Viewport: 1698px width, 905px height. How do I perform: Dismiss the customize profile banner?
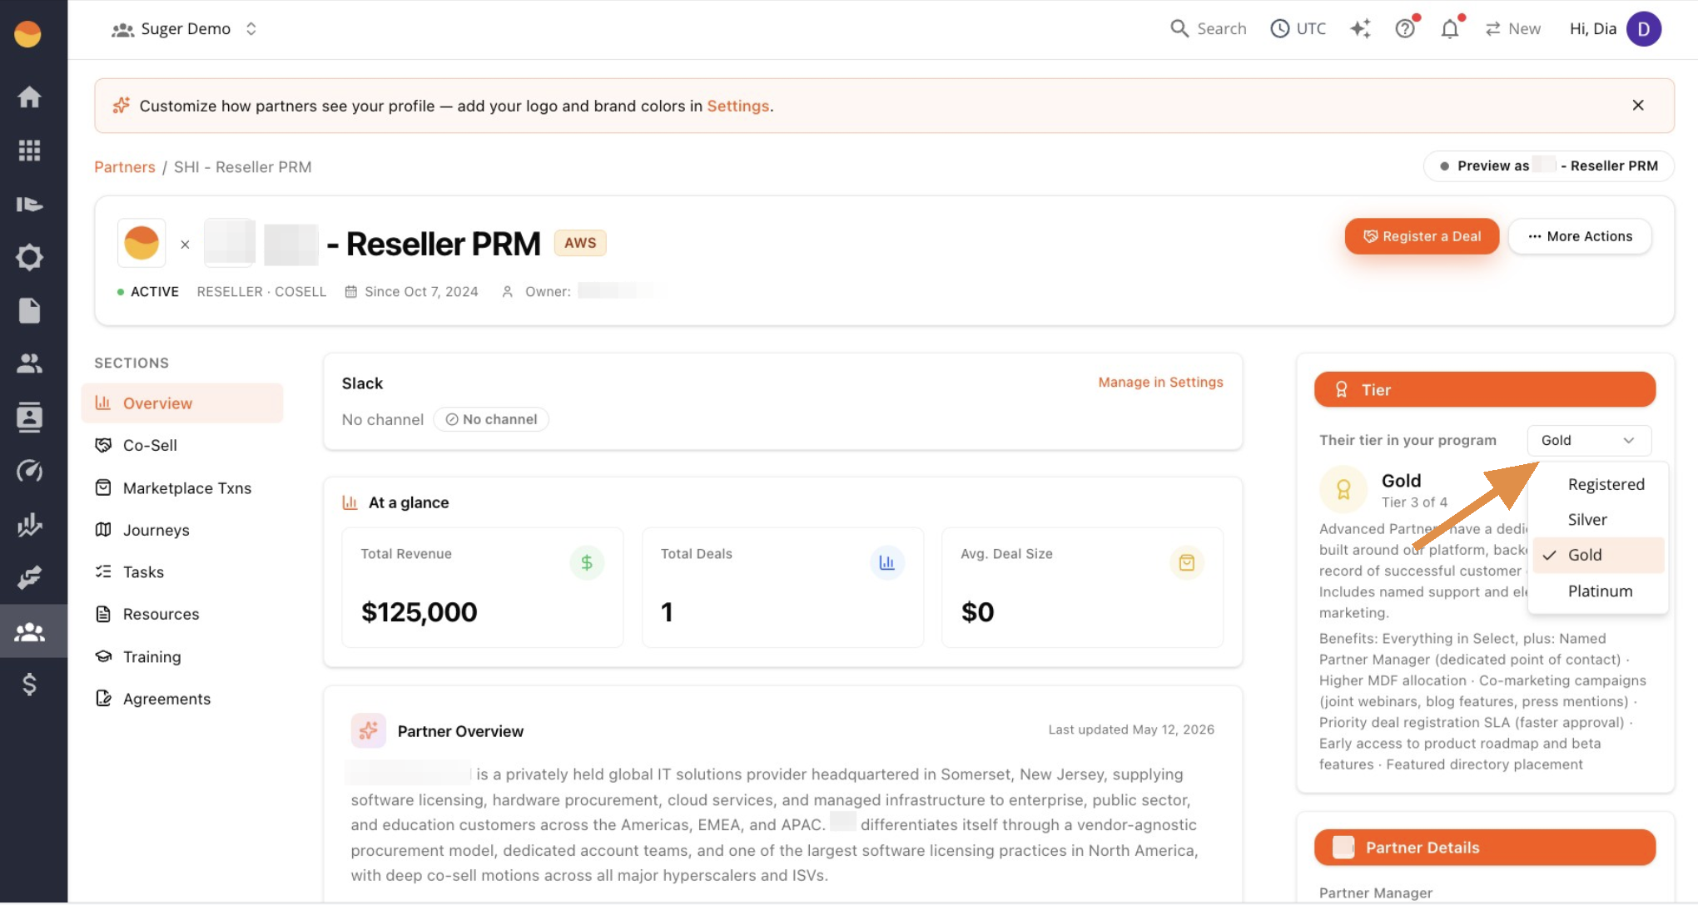click(1638, 106)
